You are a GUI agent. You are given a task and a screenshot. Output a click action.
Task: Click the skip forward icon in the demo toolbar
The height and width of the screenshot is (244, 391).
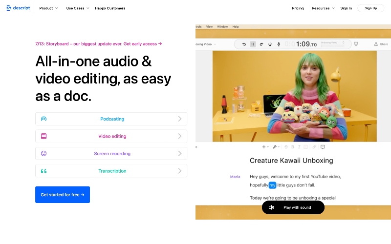[261, 44]
